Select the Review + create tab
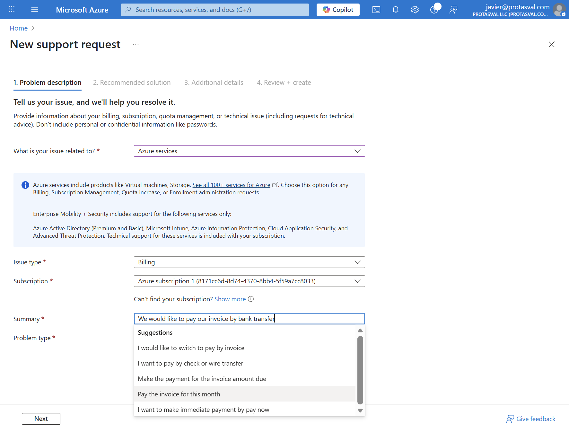Image resolution: width=569 pixels, height=433 pixels. (x=284, y=83)
